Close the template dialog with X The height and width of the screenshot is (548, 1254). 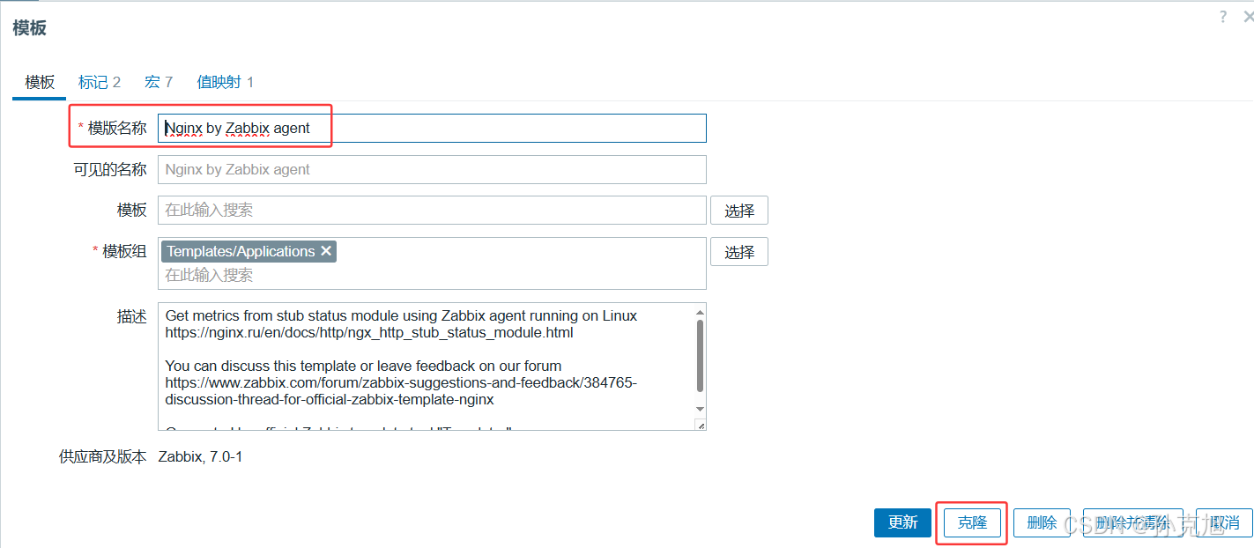[1248, 17]
